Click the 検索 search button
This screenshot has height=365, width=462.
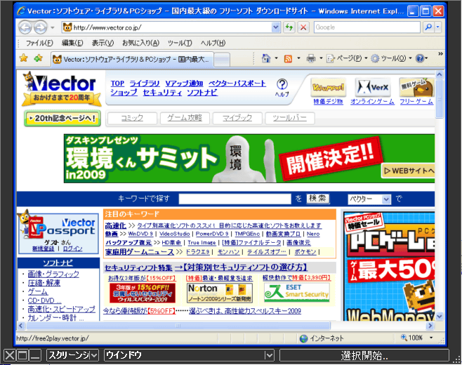point(317,199)
